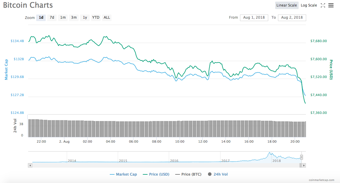Toggle fullscreen chart view
Viewport: 340px width, 183px height.
tap(323, 5)
